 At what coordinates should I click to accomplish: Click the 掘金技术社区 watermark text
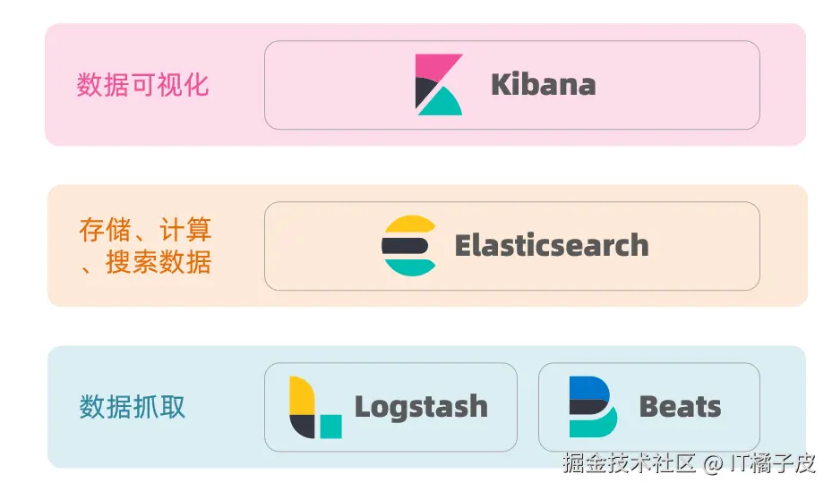(630, 463)
